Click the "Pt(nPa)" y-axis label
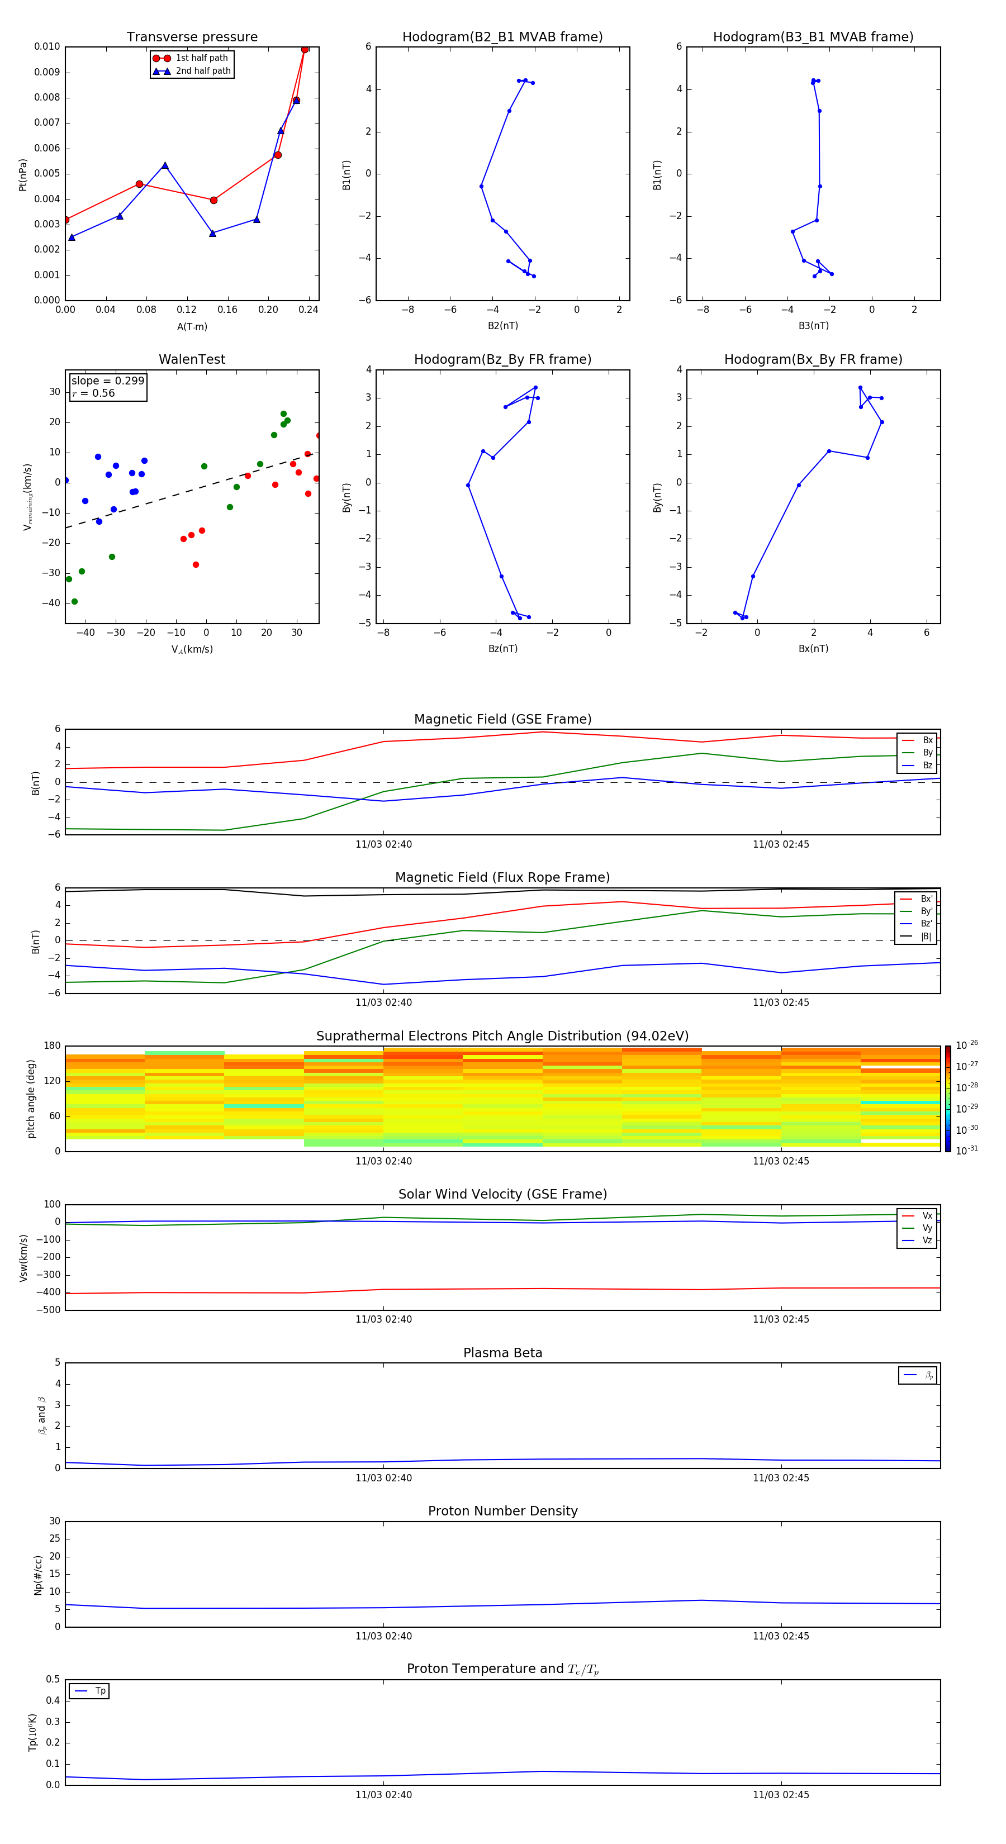 coord(23,175)
